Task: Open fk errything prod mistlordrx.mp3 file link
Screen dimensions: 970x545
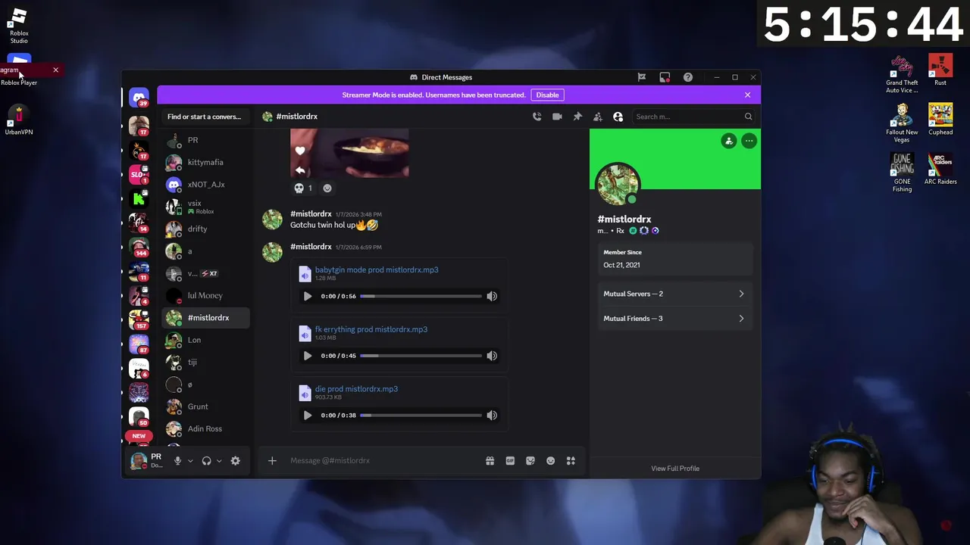Action: click(x=371, y=329)
